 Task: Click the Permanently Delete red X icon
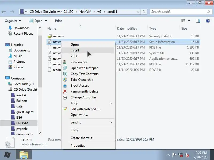(x=65, y=91)
